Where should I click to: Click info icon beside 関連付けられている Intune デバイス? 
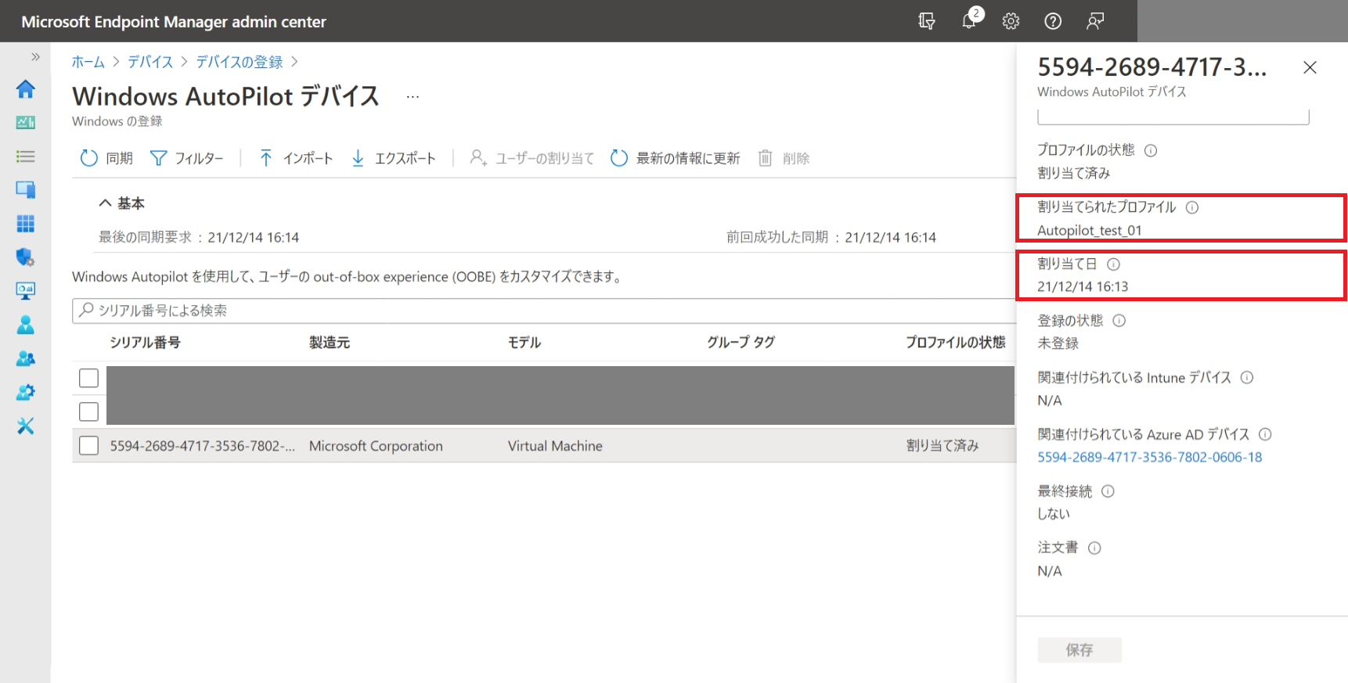1247,378
